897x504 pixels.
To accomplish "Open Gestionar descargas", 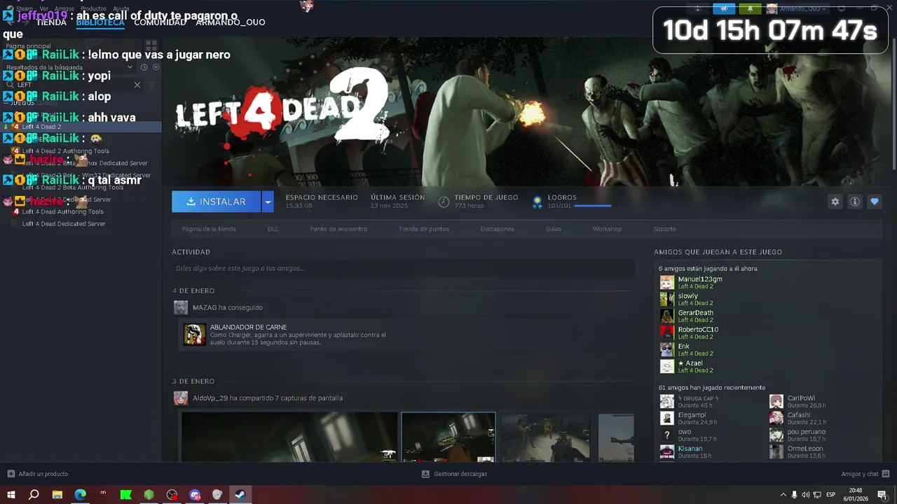I will [454, 474].
